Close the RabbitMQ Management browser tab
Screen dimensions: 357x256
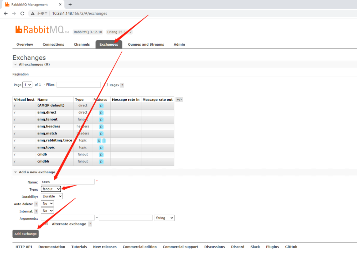tap(60, 4)
